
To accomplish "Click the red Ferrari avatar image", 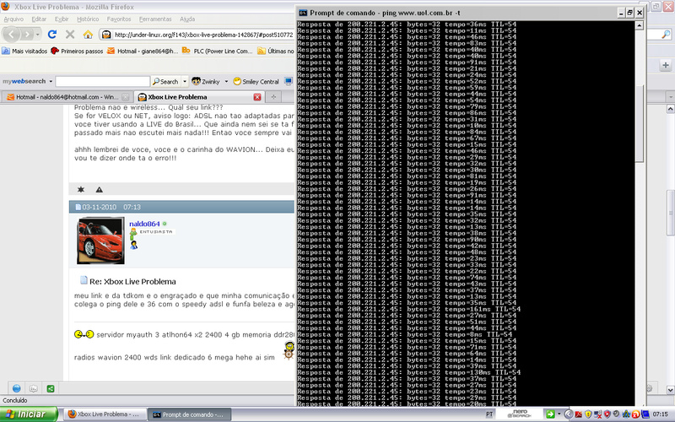I will 100,241.
